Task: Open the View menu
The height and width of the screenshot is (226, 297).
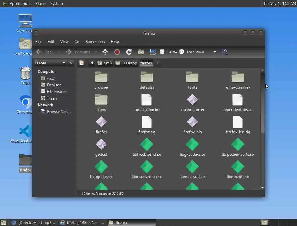Action: point(64,42)
